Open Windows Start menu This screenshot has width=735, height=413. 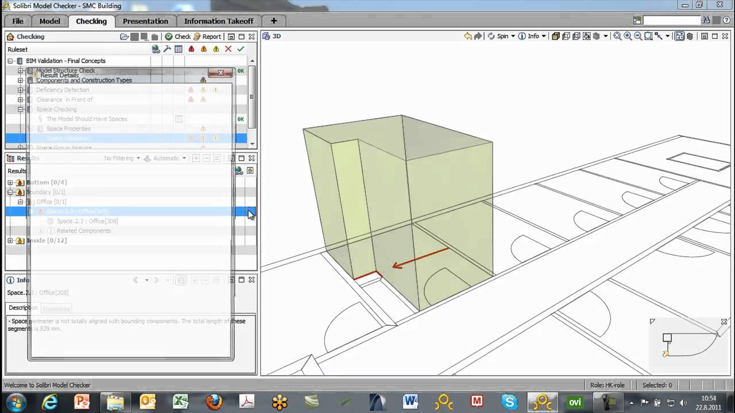[16, 402]
